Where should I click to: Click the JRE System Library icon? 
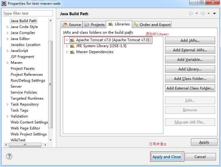pos(72,46)
